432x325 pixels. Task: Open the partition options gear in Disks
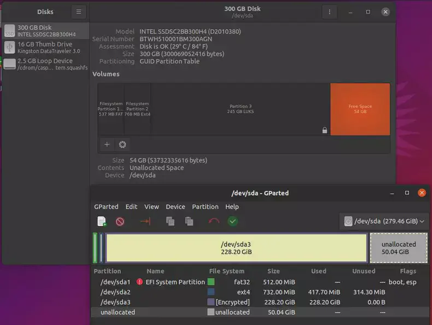tap(122, 144)
